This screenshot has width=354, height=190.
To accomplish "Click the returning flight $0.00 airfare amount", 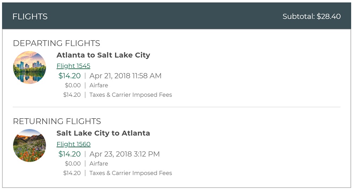I will pos(73,164).
